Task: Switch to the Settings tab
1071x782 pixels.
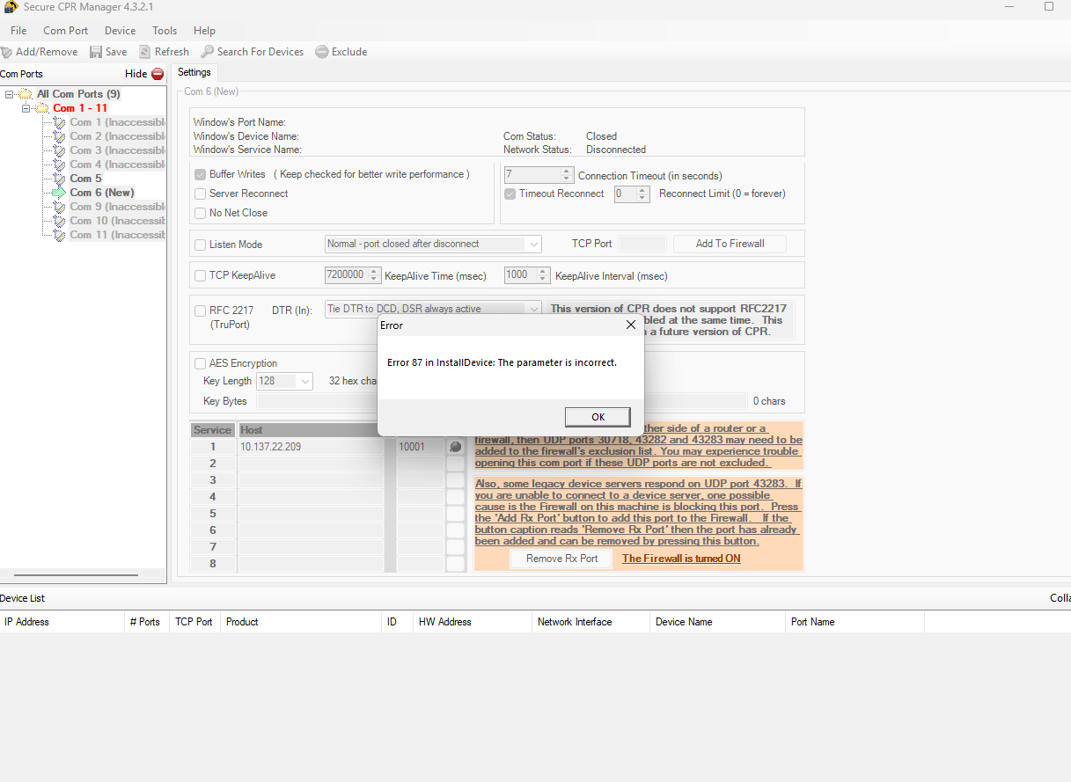Action: tap(194, 72)
